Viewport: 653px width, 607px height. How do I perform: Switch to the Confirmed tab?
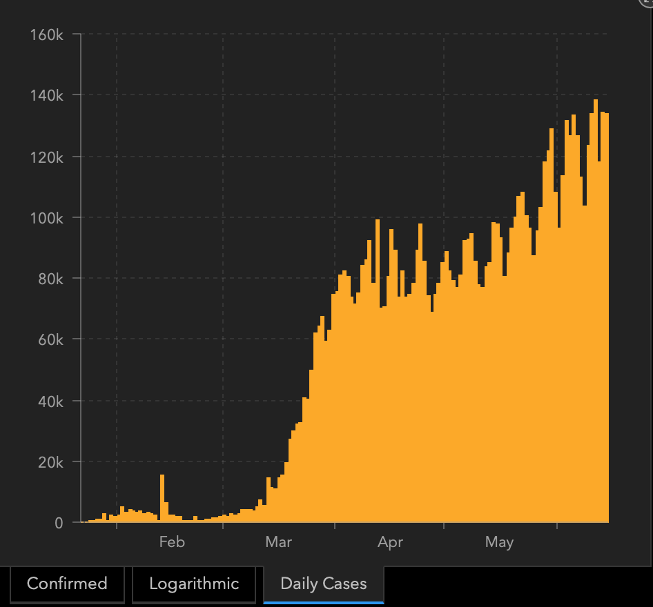(x=67, y=584)
